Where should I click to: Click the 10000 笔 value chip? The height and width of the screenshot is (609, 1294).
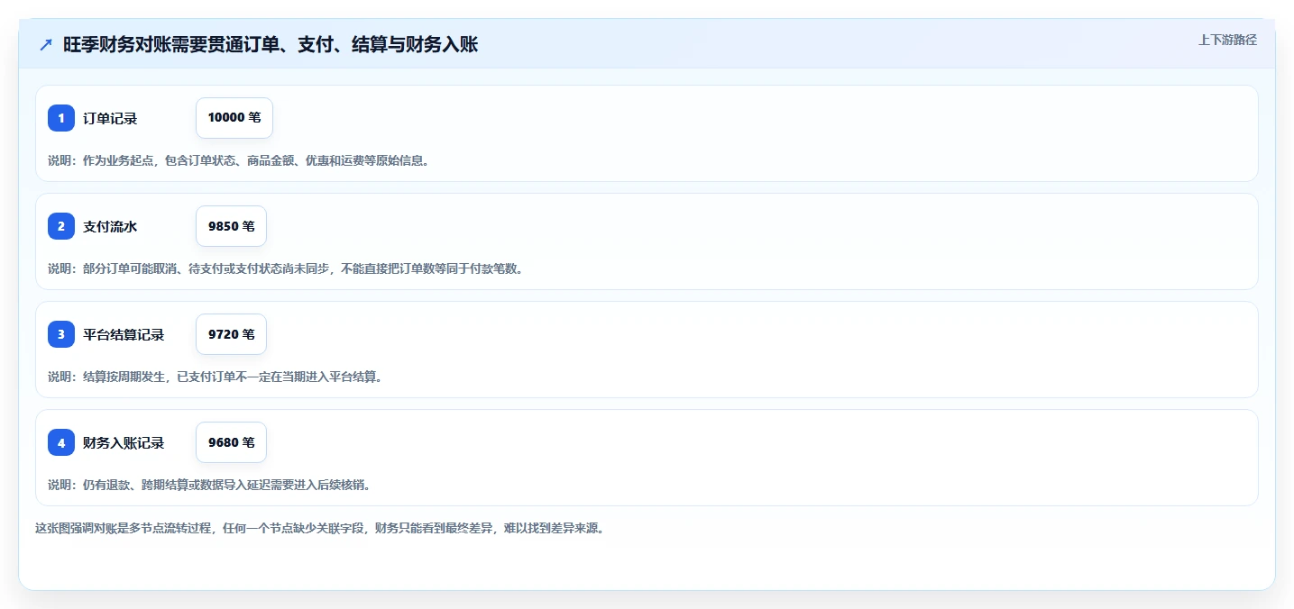pyautogui.click(x=234, y=118)
